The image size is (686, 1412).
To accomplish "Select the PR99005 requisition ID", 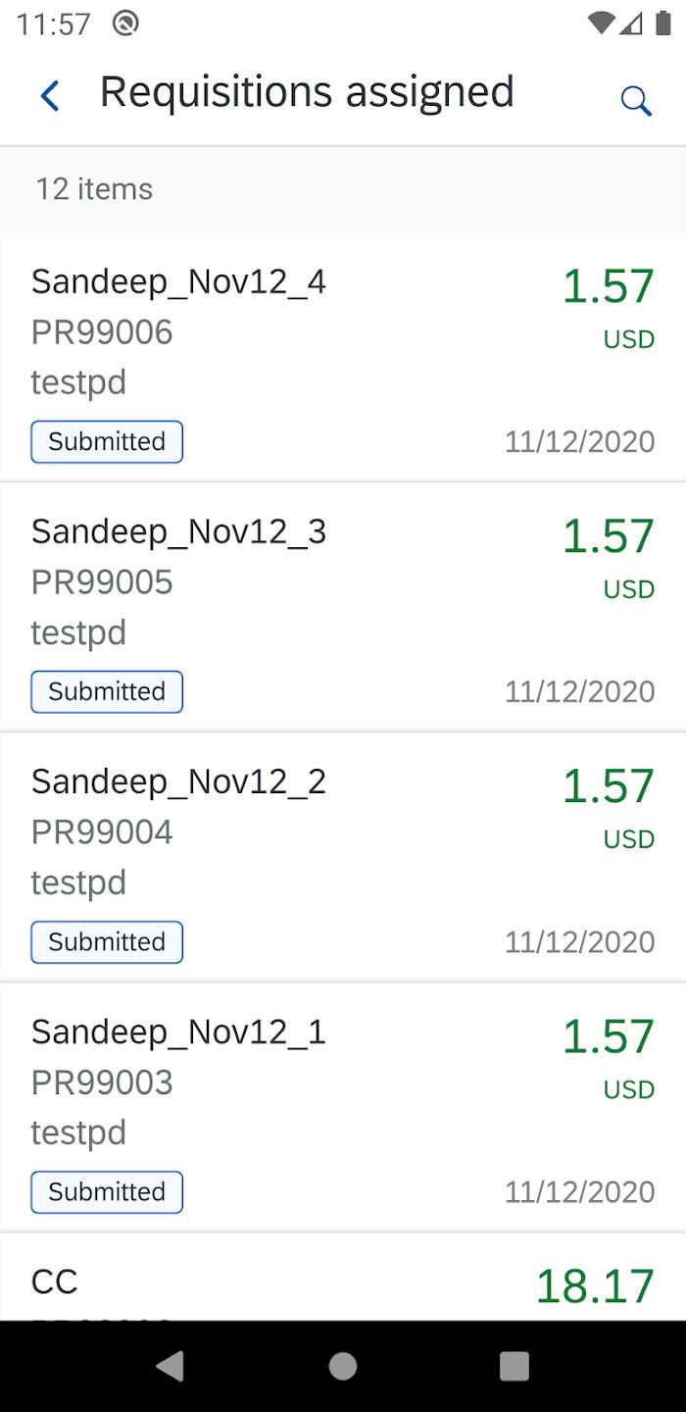I will click(x=102, y=582).
